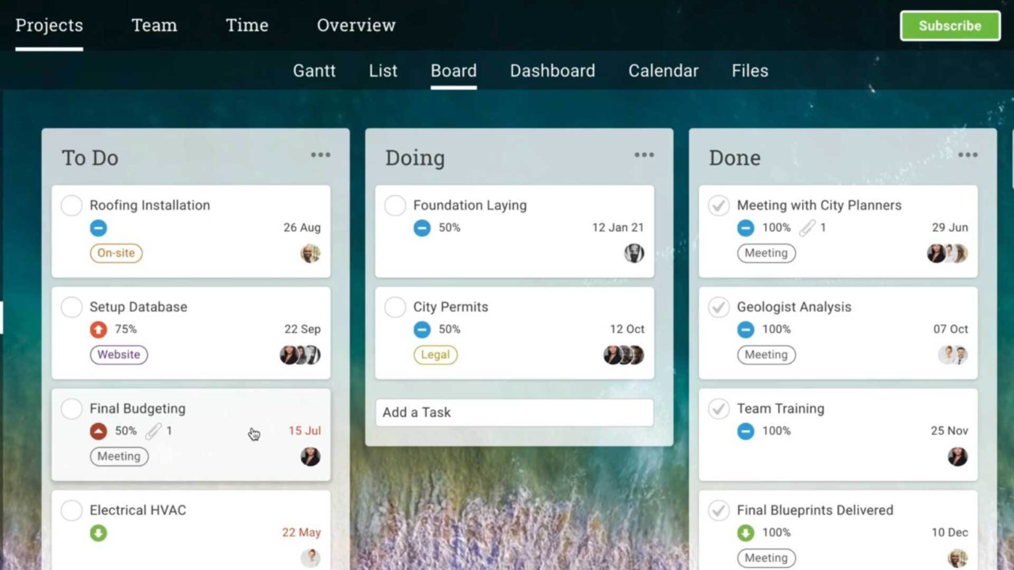Click the orange up-arrow priority icon on Setup Database
This screenshot has height=570, width=1014.
98,329
